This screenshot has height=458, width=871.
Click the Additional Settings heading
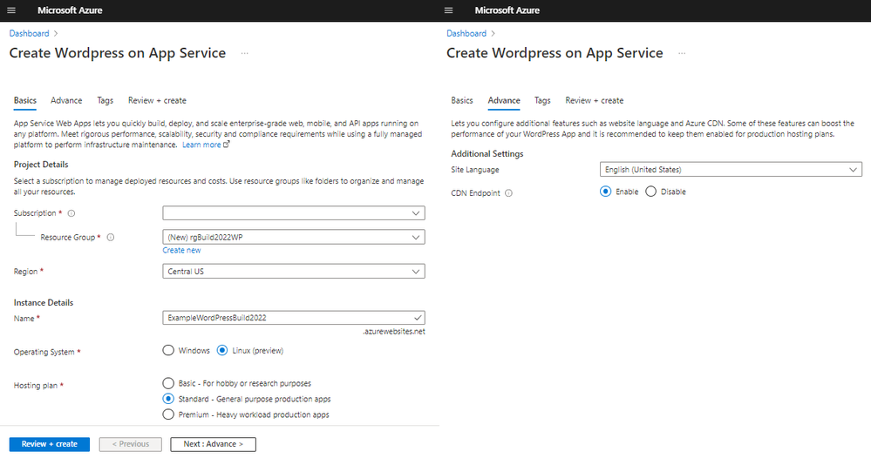coord(487,153)
